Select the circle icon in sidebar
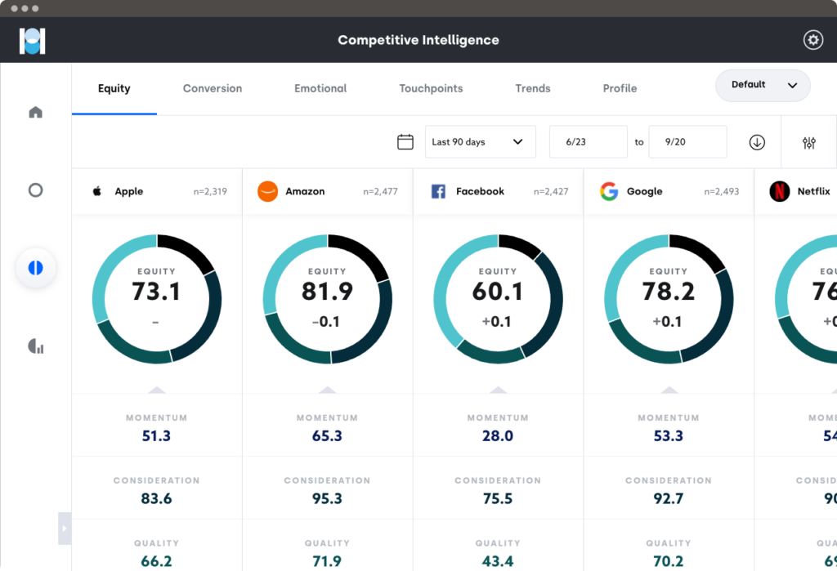This screenshot has width=837, height=571. click(35, 190)
